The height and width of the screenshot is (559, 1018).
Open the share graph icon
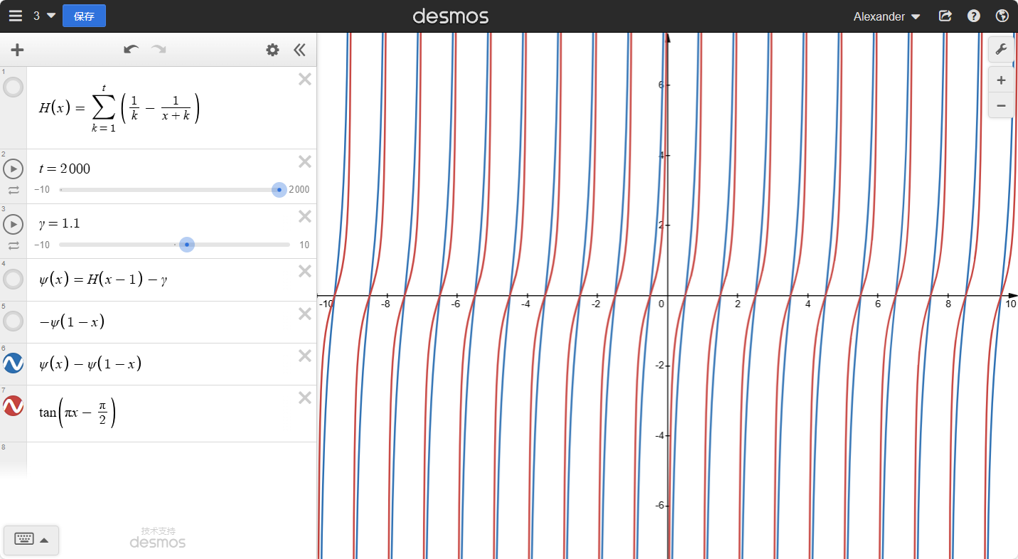(x=945, y=16)
